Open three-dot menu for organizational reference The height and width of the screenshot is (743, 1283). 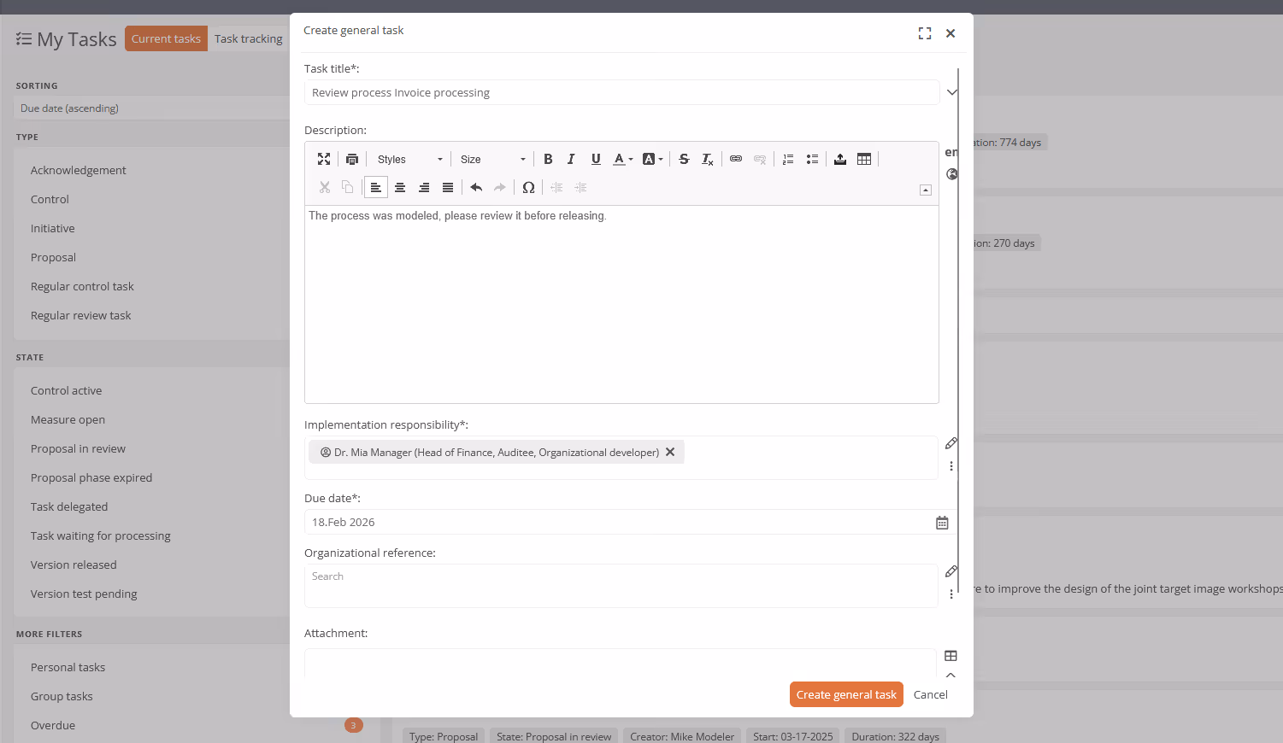coord(951,594)
